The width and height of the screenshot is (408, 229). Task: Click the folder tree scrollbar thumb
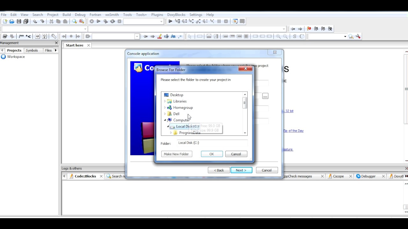pyautogui.click(x=245, y=103)
